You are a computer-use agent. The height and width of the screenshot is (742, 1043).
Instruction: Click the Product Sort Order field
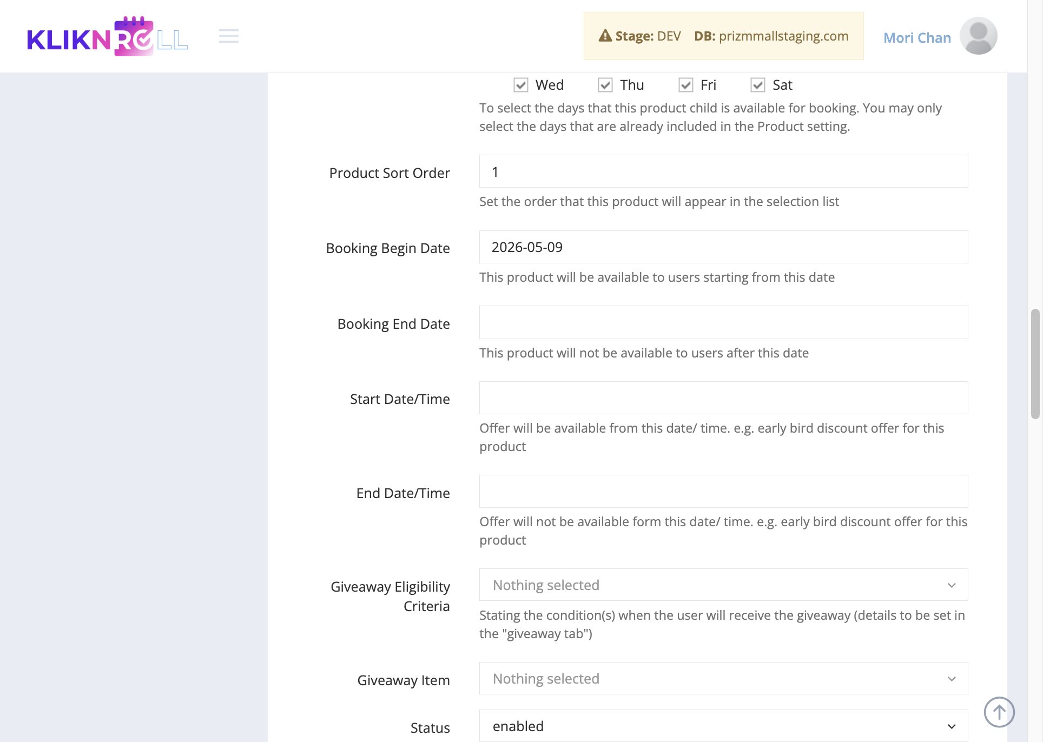coord(723,171)
